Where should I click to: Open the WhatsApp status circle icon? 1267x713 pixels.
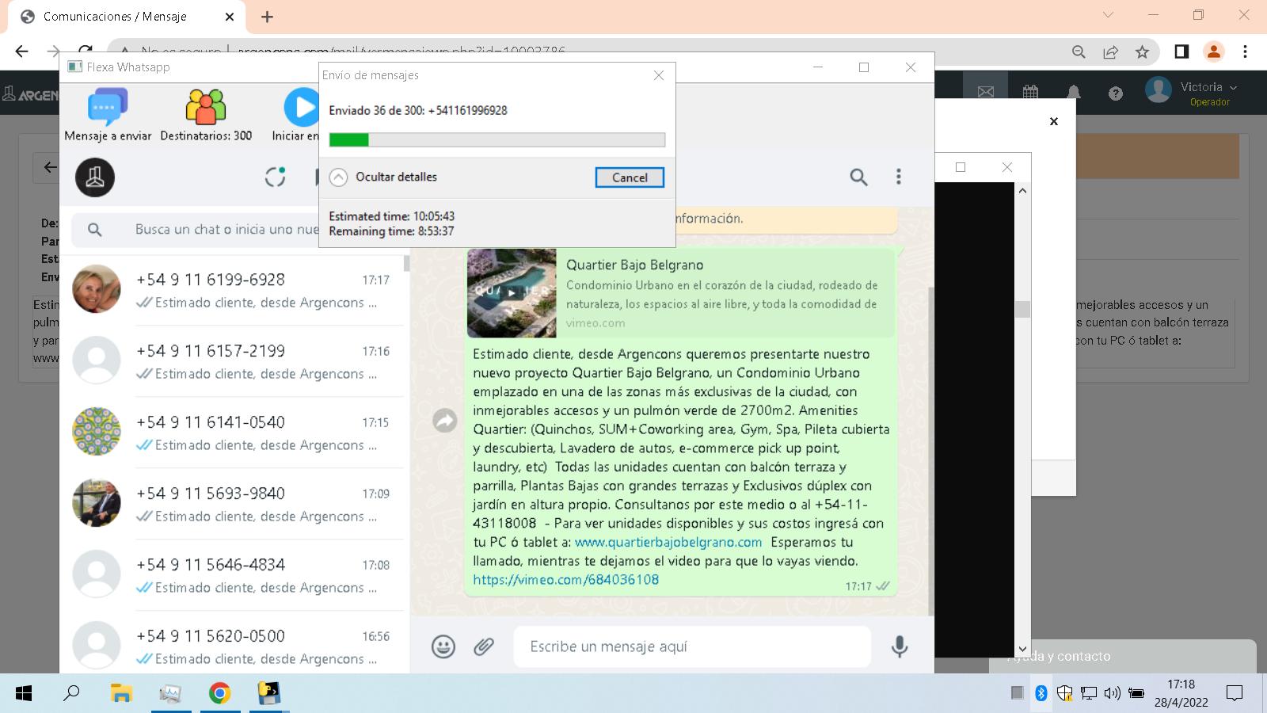tap(275, 177)
